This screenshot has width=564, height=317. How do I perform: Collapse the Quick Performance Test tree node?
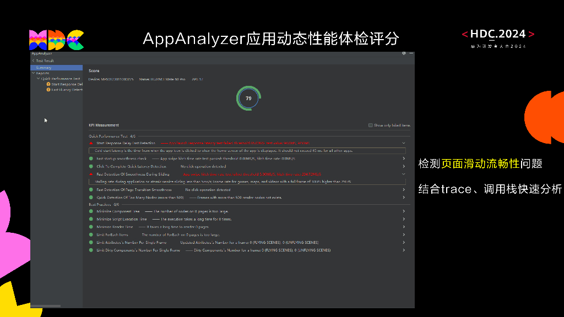[39, 79]
